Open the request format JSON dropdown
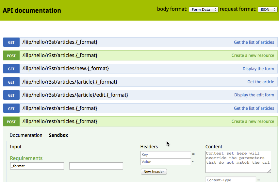 (268, 9)
